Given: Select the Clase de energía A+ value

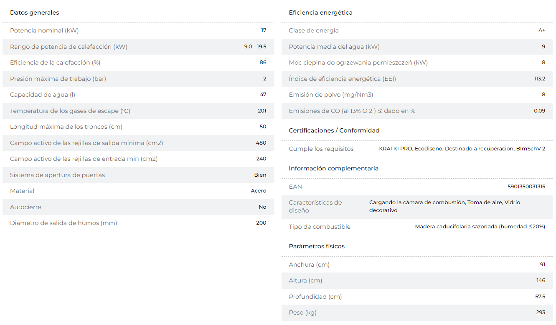Looking at the screenshot, I should (x=542, y=30).
